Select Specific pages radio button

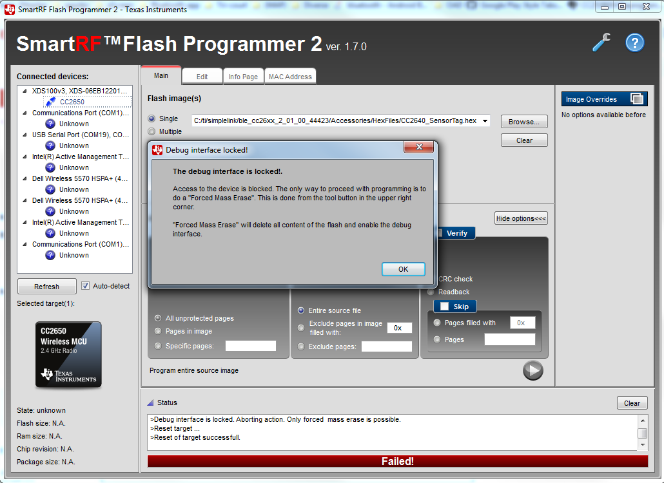158,346
